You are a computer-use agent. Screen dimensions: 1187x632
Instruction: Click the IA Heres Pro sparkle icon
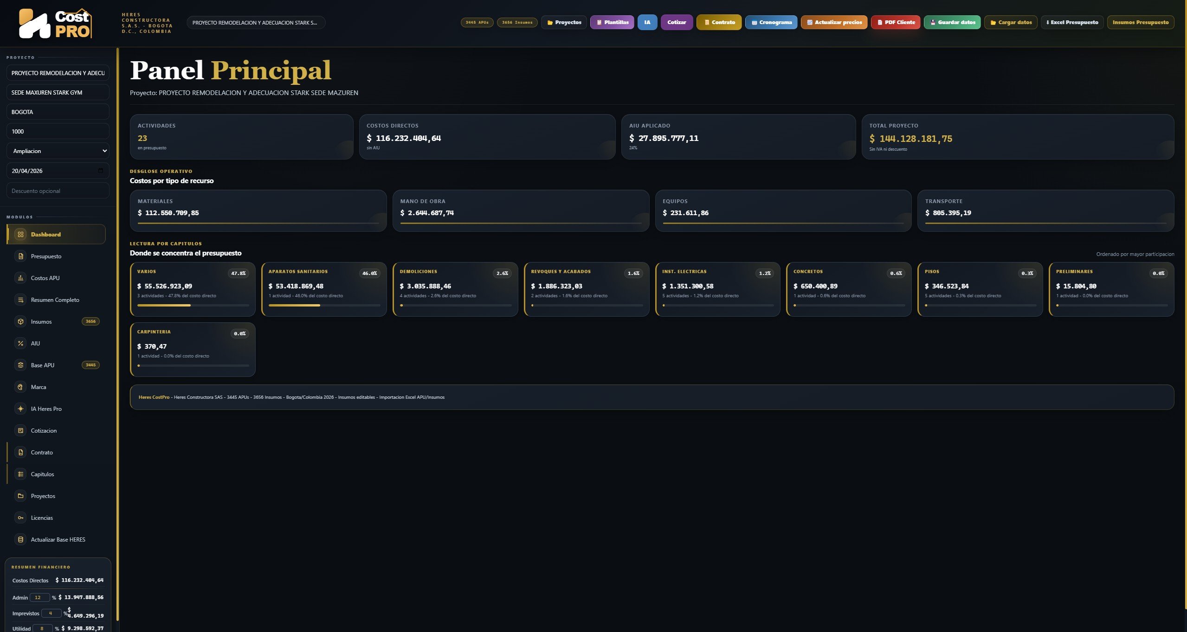[20, 409]
